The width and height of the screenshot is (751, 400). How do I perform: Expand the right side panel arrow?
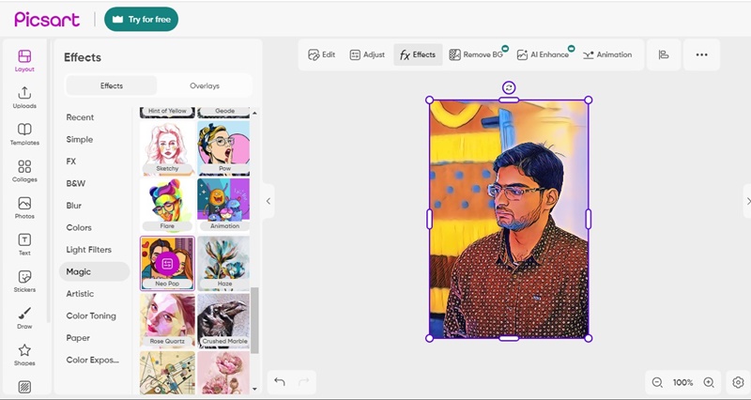click(747, 201)
